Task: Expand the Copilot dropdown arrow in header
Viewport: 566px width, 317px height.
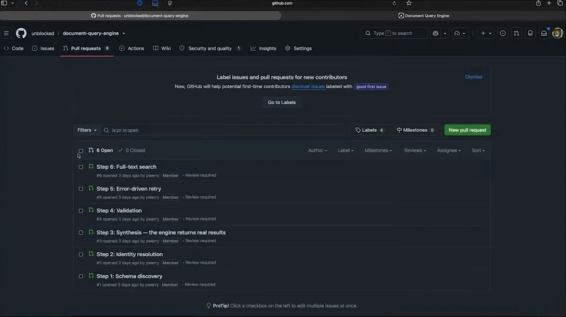Action: click(445, 33)
